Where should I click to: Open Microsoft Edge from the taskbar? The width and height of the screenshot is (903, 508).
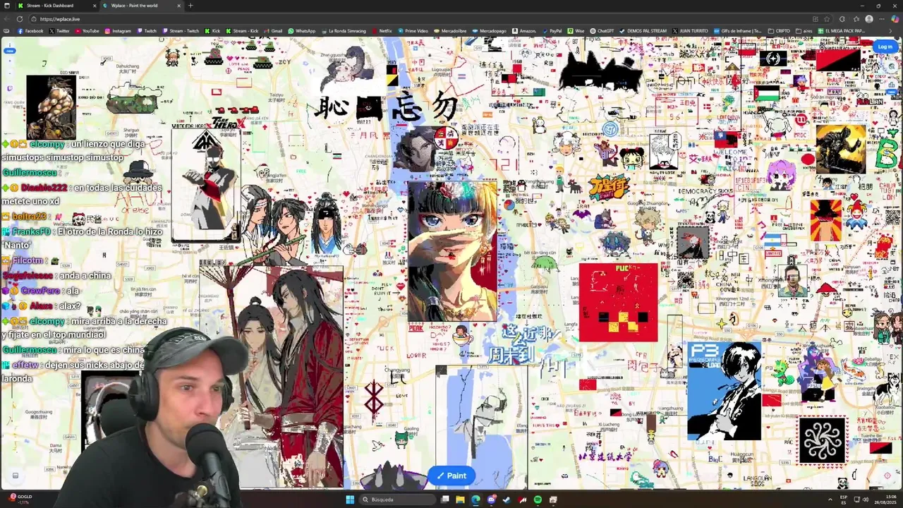pos(475,500)
